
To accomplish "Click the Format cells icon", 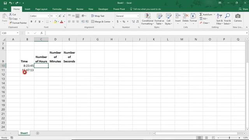I will click(x=193, y=16).
